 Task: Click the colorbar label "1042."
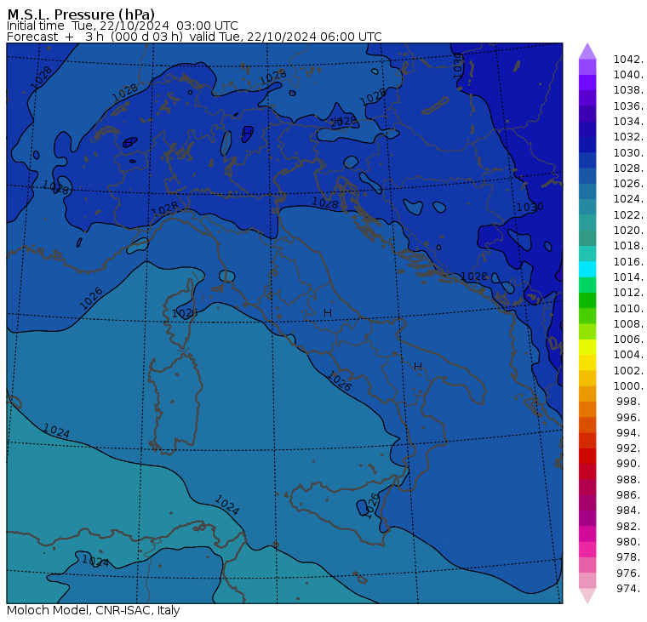[628, 60]
